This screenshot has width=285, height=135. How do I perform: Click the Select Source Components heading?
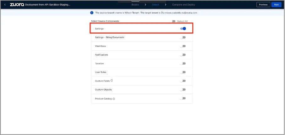105,21
